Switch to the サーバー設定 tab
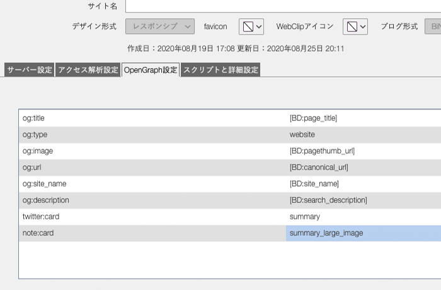 click(29, 70)
